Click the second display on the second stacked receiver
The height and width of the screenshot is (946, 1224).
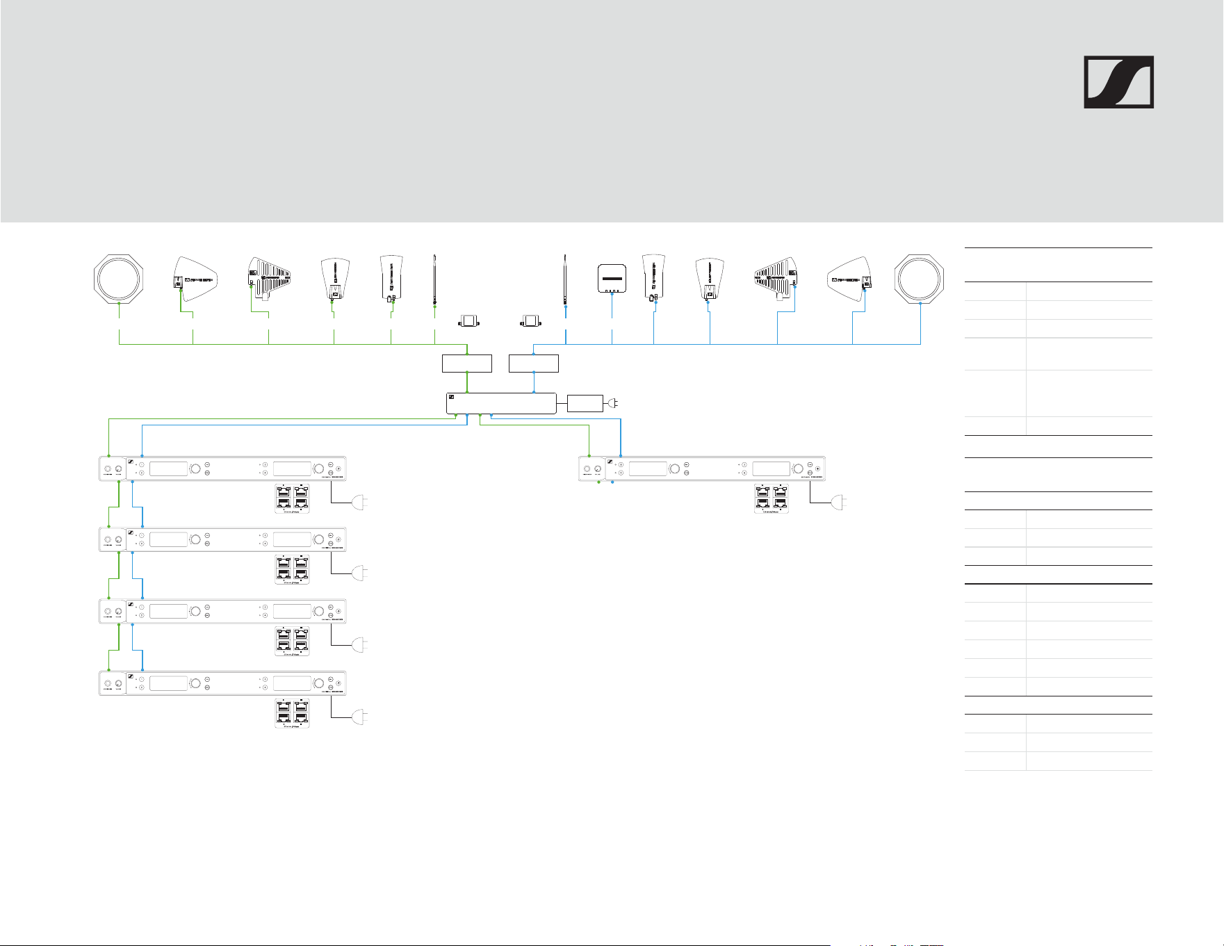(x=292, y=540)
